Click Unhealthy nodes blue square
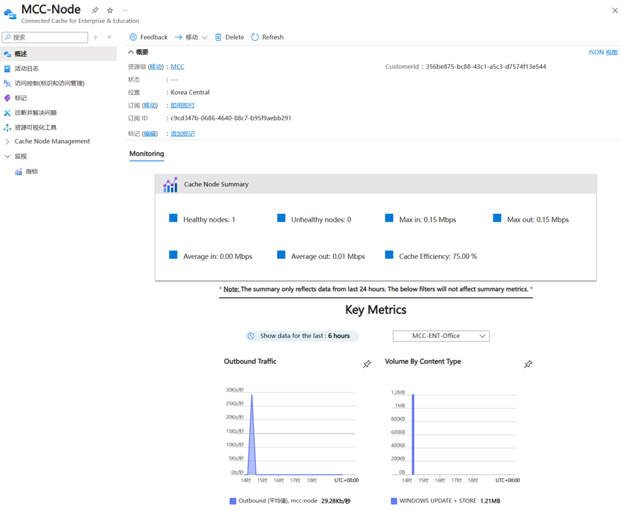Viewport: 622px width, 510px height. tap(281, 218)
